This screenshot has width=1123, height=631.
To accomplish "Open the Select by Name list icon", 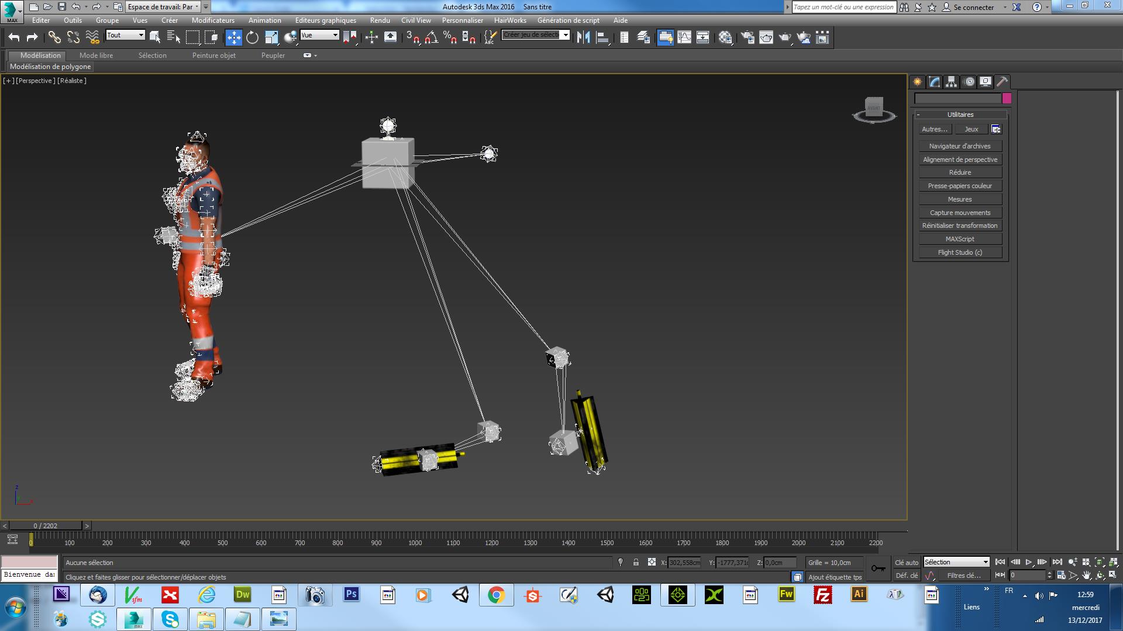I will point(174,37).
